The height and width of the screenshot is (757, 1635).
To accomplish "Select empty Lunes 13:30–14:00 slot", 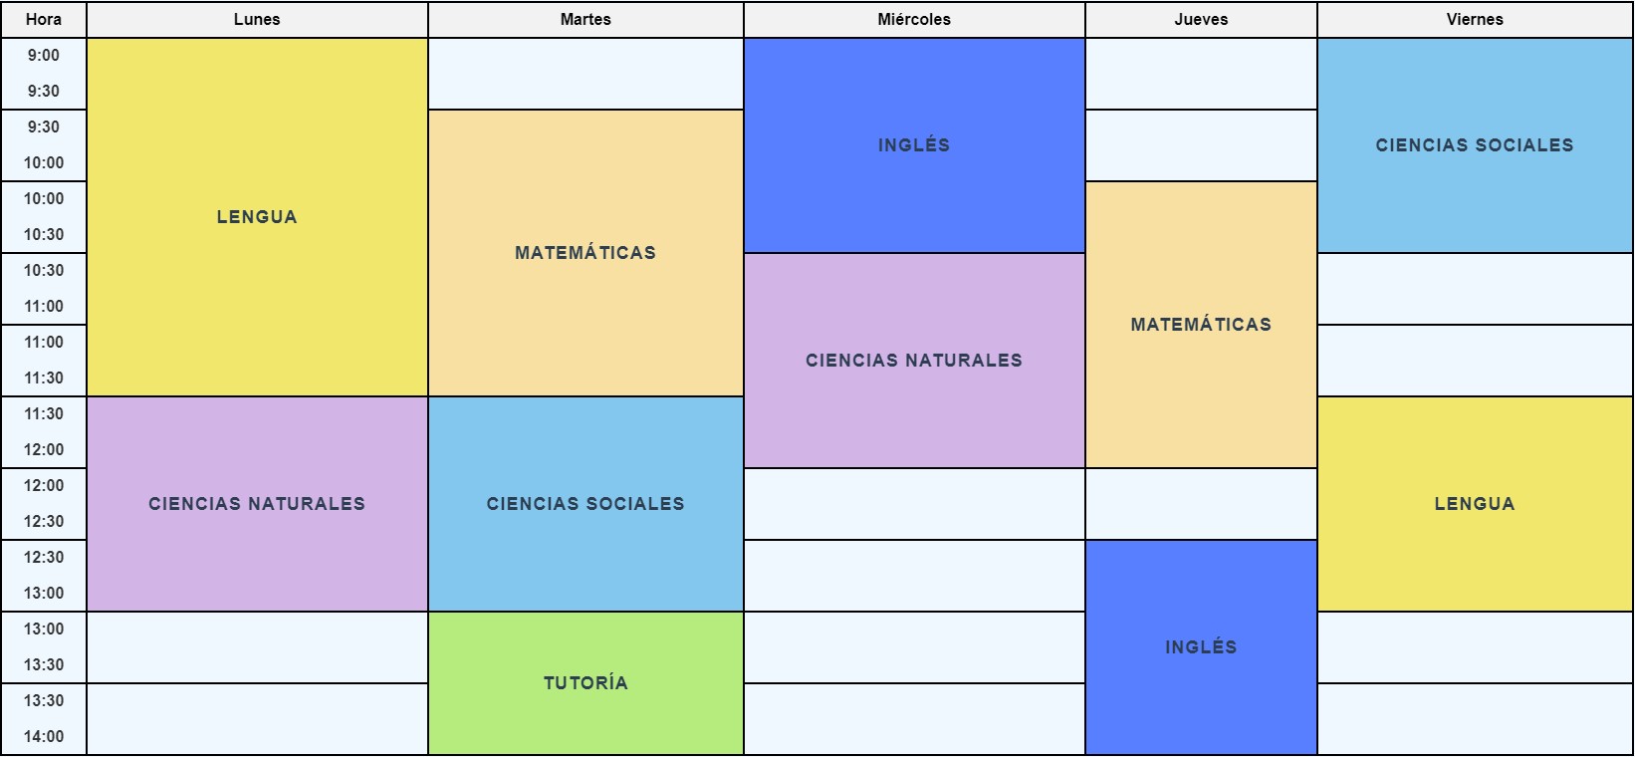I will (x=257, y=719).
